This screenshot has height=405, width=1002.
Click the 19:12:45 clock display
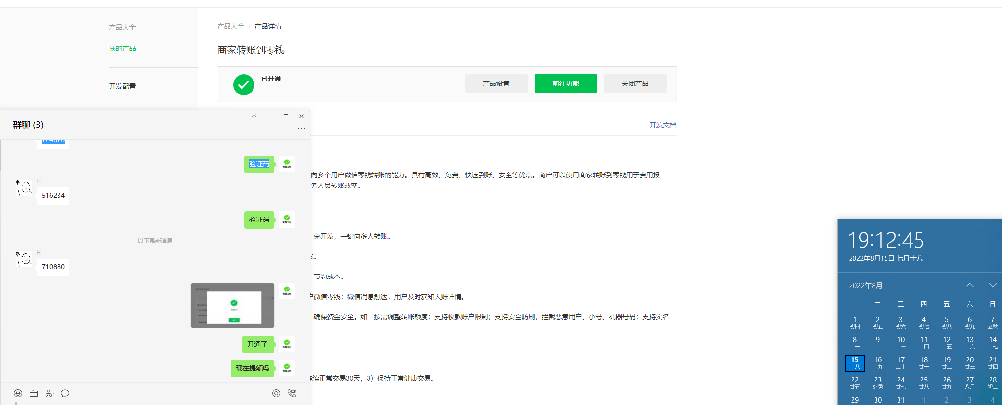pyautogui.click(x=886, y=240)
